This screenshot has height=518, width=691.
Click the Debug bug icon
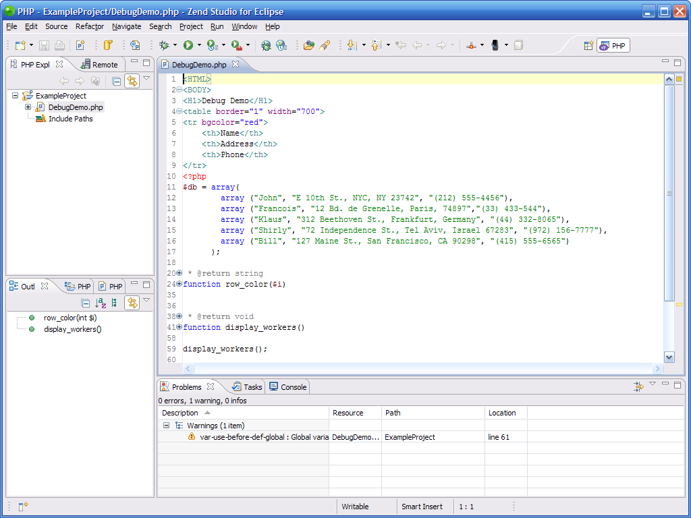165,45
